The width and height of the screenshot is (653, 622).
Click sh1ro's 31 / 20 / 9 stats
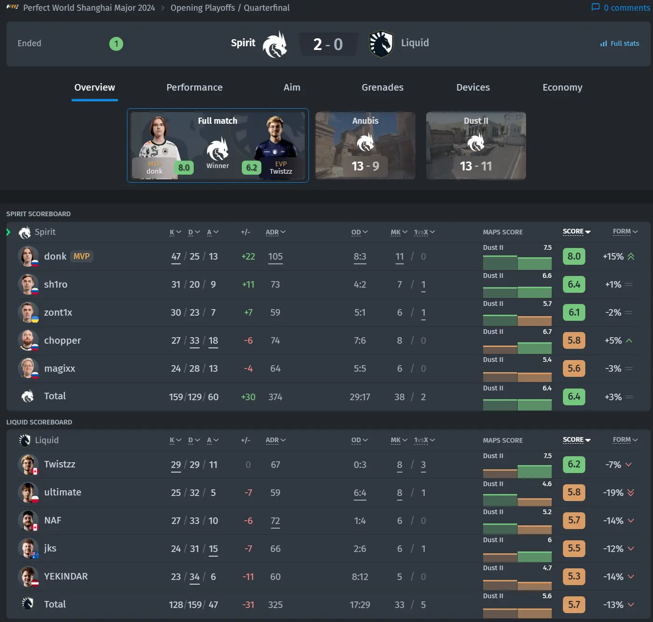[x=194, y=284]
